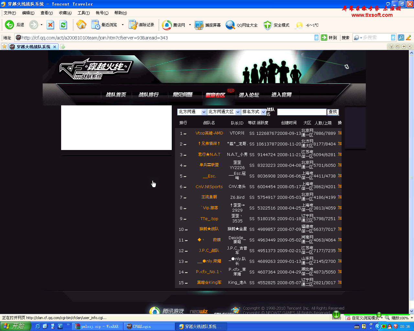Select the 穿越火线战队系统 browser tab
This screenshot has height=331, width=414.
coord(33,47)
